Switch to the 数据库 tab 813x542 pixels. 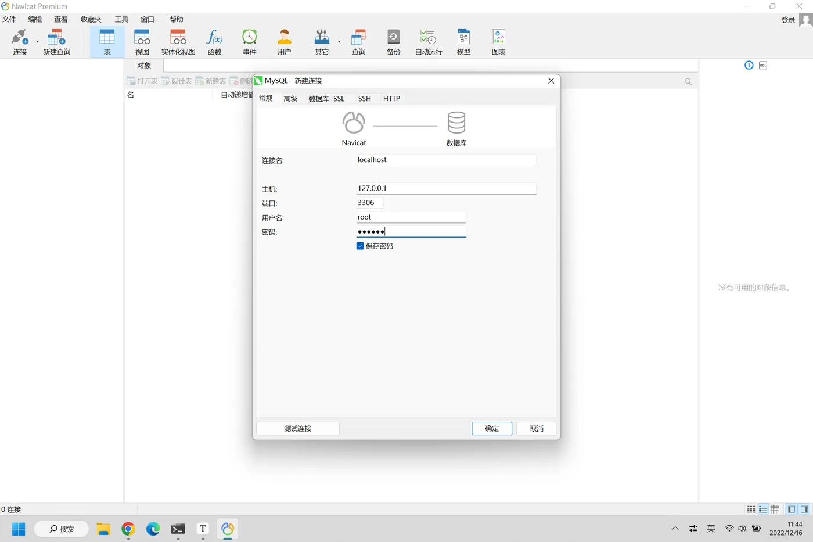tap(318, 99)
